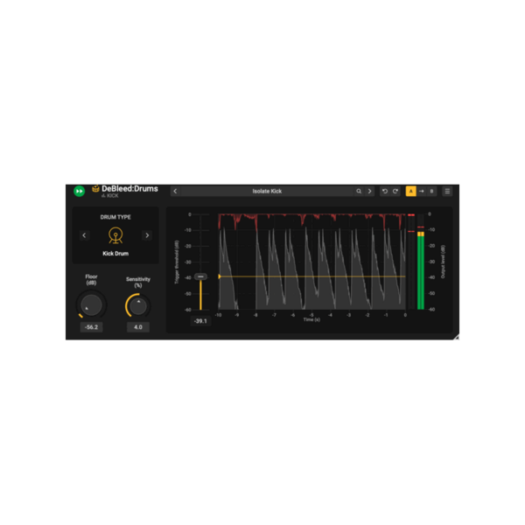
Task: Click the green bypass power button
Action: coord(79,191)
